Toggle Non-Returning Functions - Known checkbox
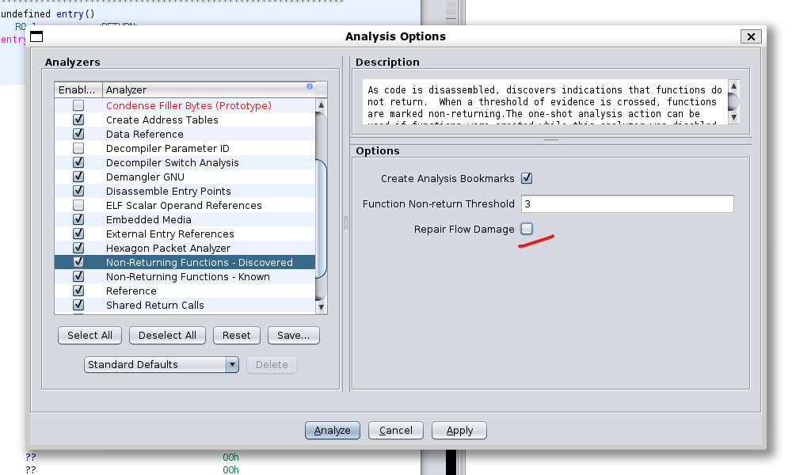This screenshot has width=792, height=475. point(78,276)
